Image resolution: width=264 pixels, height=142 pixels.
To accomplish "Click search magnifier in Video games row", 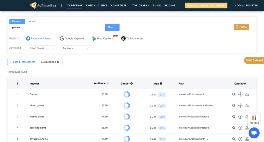I will 234,106.
